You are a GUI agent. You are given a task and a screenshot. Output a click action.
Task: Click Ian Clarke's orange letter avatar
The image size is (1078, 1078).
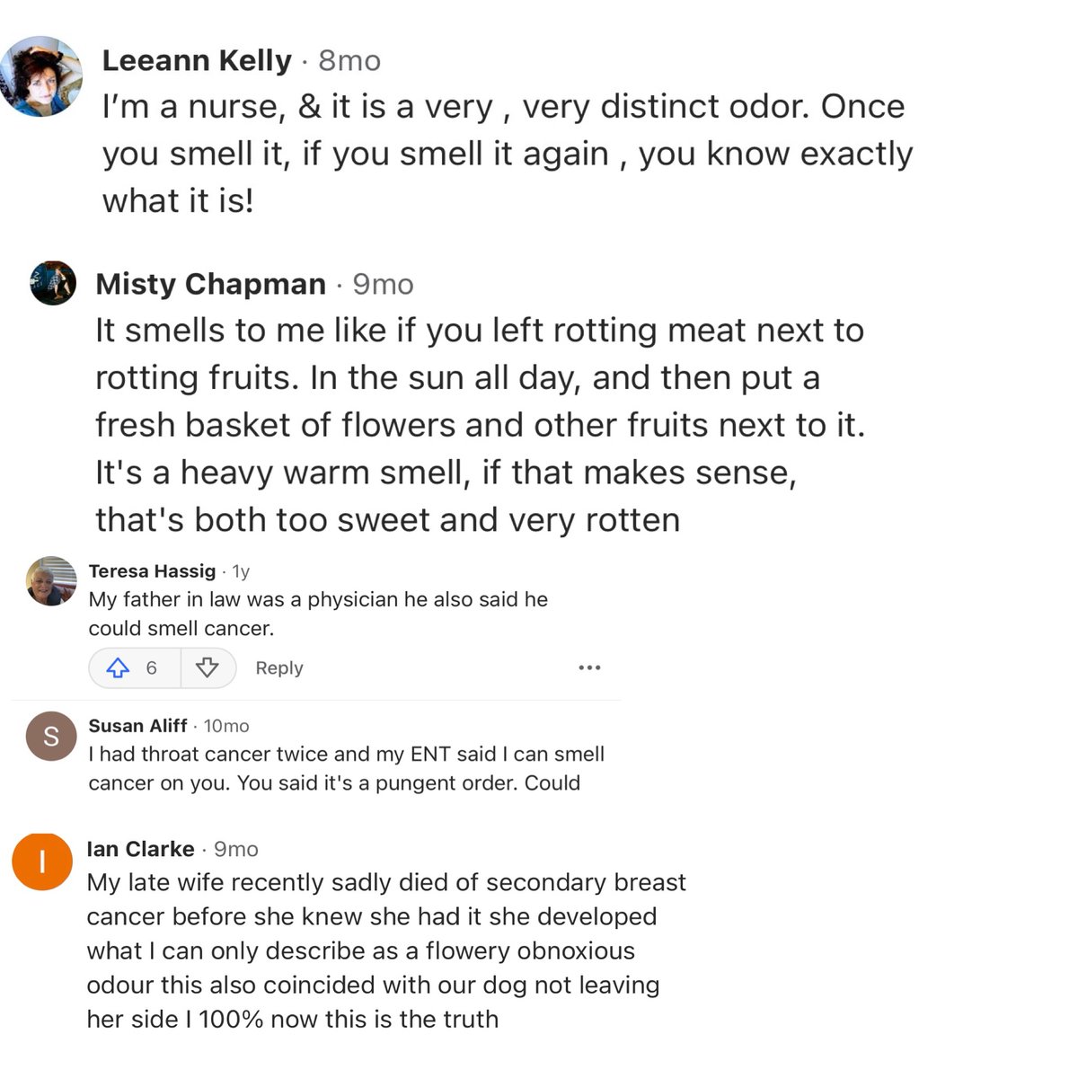click(41, 862)
